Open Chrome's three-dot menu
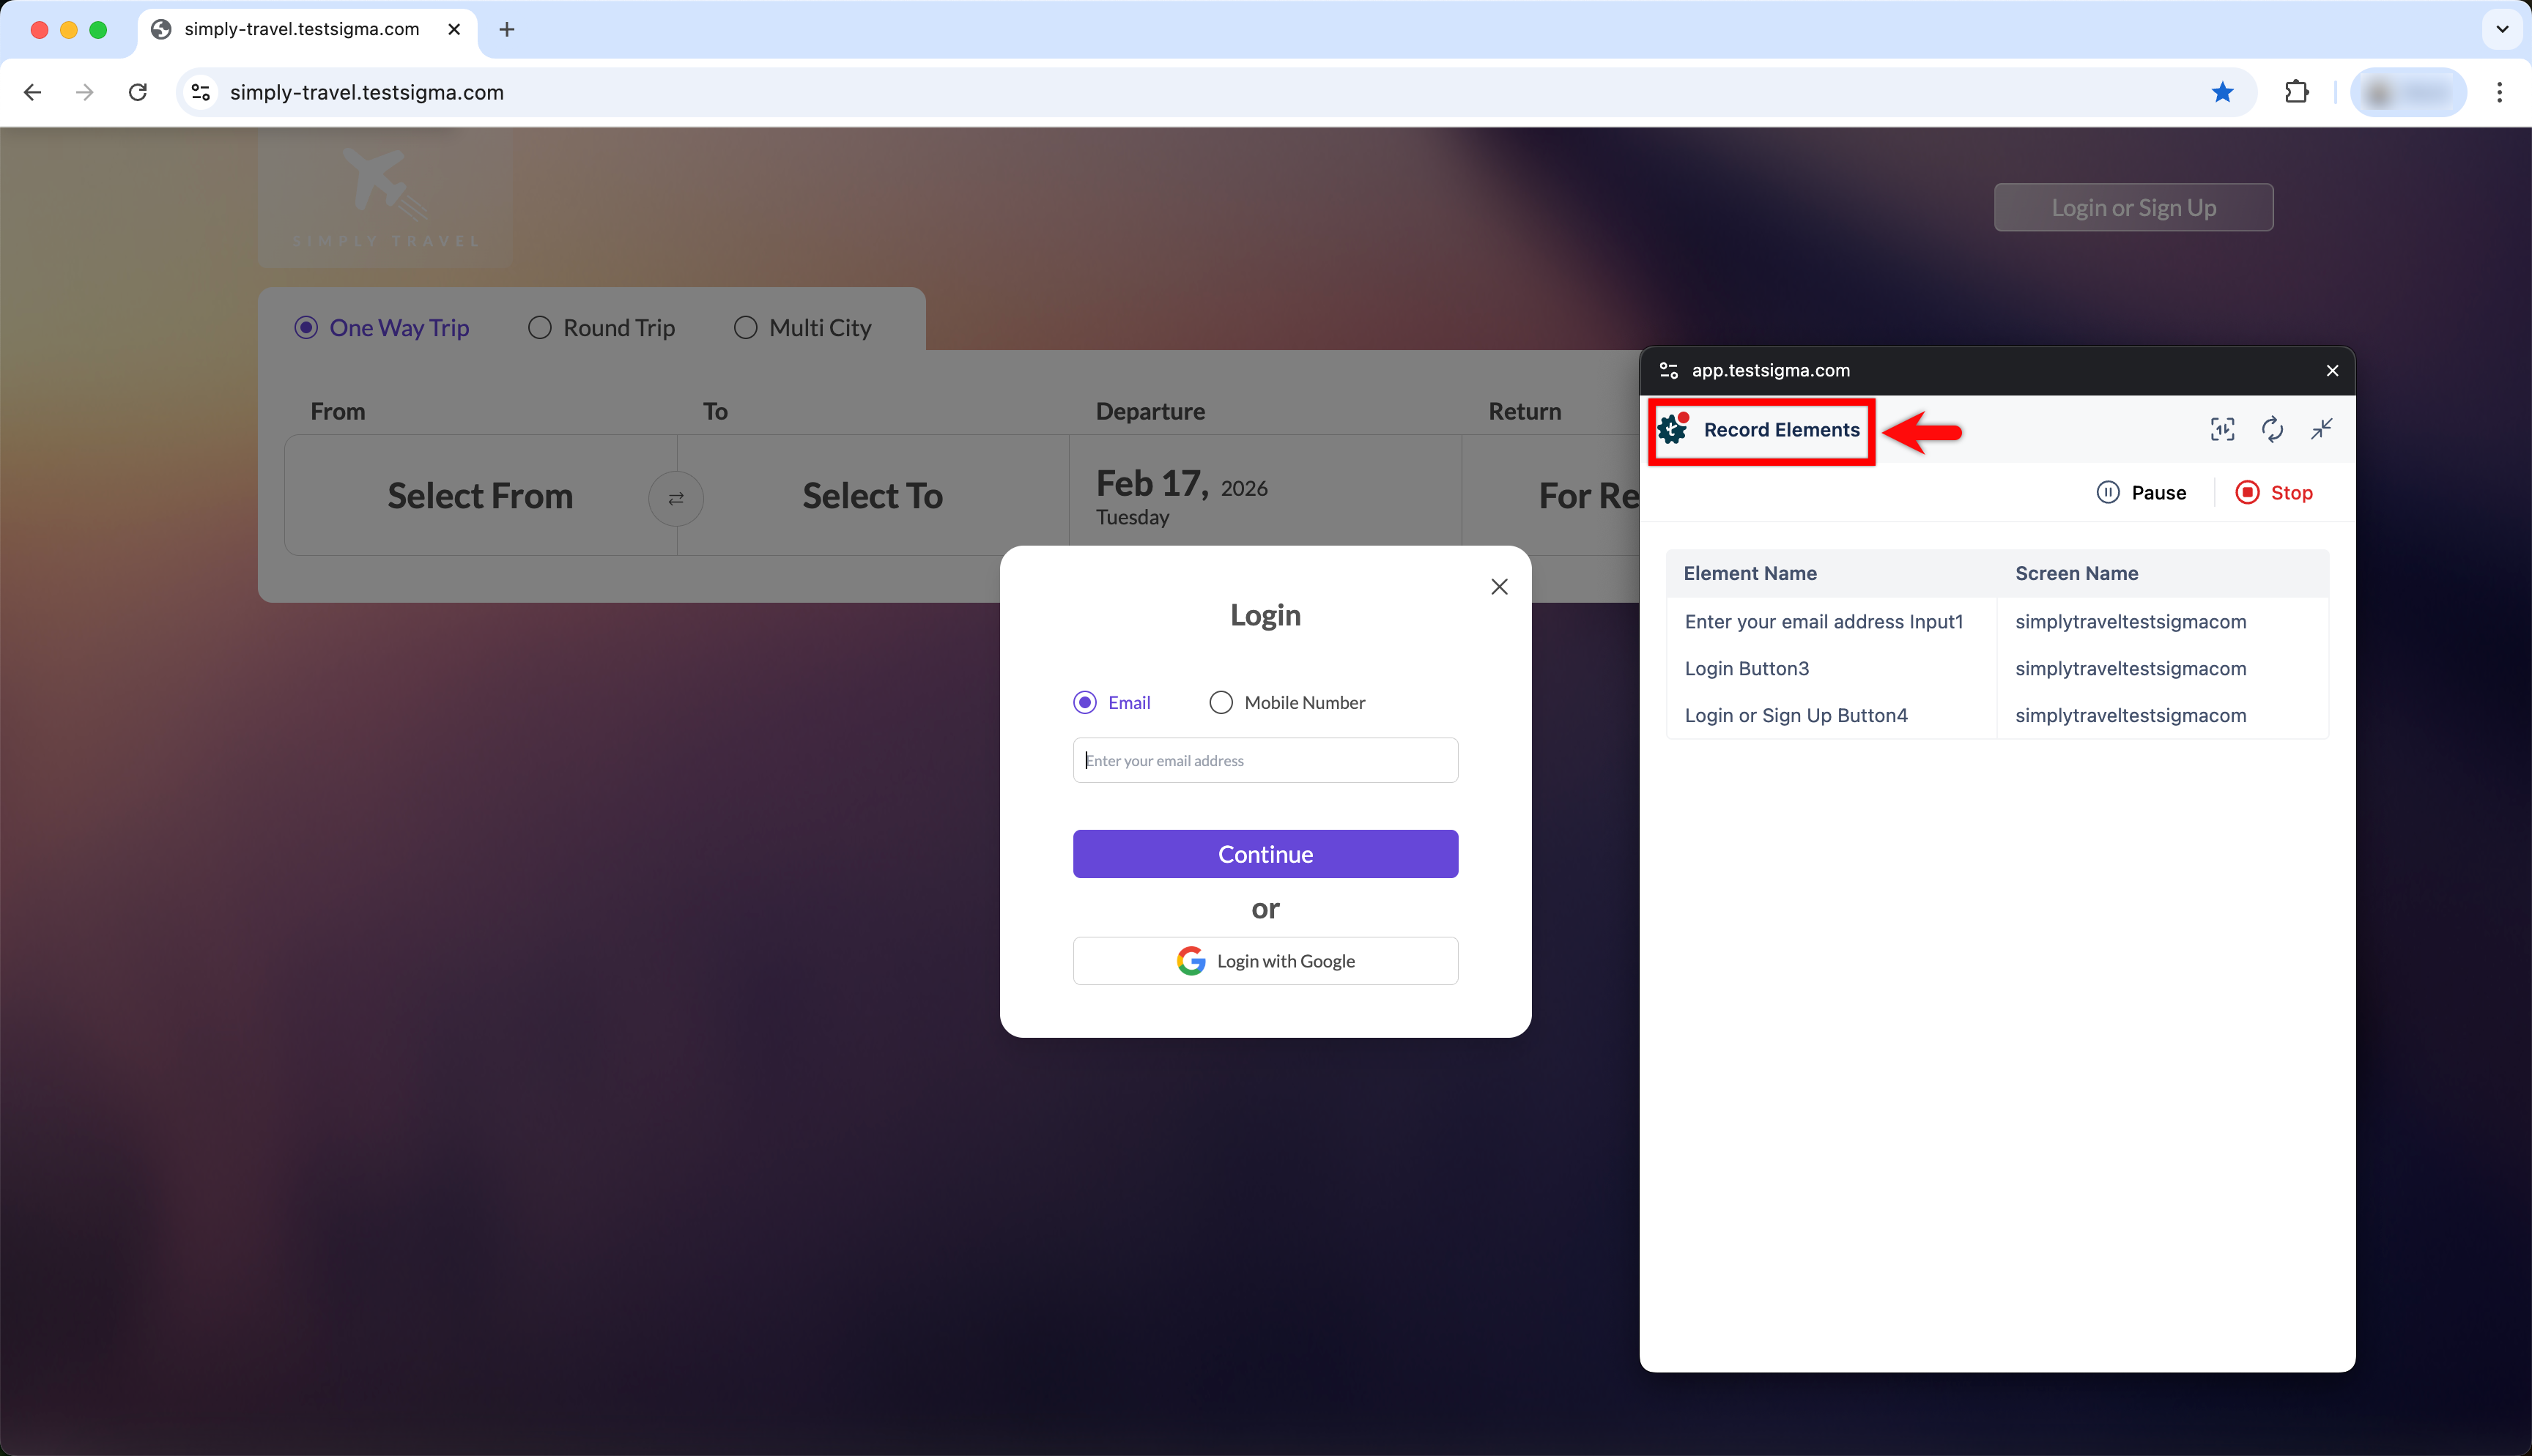This screenshot has height=1456, width=2532. coord(2499,92)
